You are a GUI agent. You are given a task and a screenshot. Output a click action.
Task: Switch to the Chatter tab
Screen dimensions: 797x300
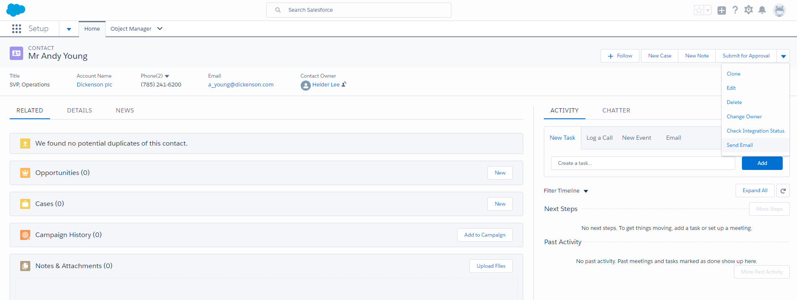coord(616,110)
